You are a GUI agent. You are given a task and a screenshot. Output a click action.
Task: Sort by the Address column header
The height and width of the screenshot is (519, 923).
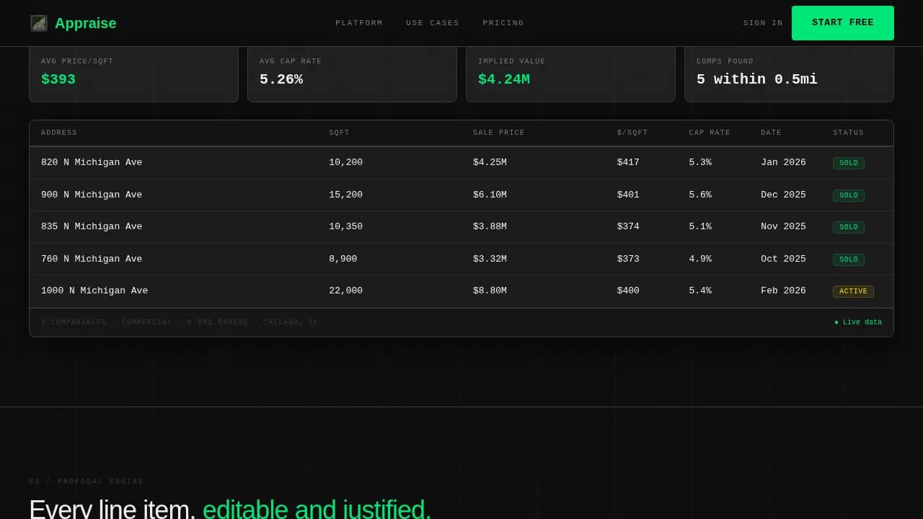tap(59, 133)
